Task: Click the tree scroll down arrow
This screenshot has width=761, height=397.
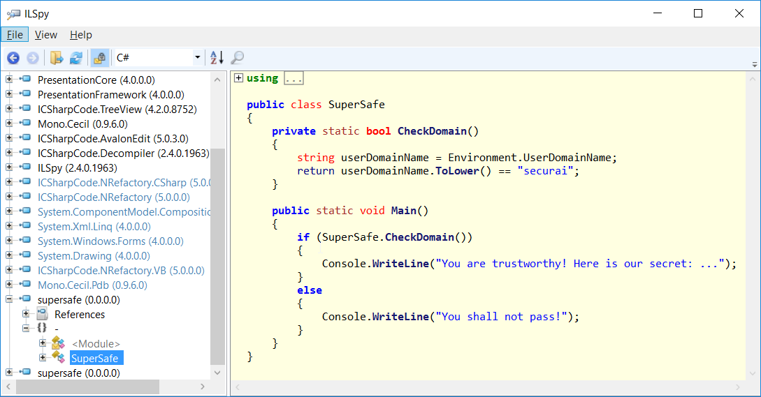Action: (217, 373)
